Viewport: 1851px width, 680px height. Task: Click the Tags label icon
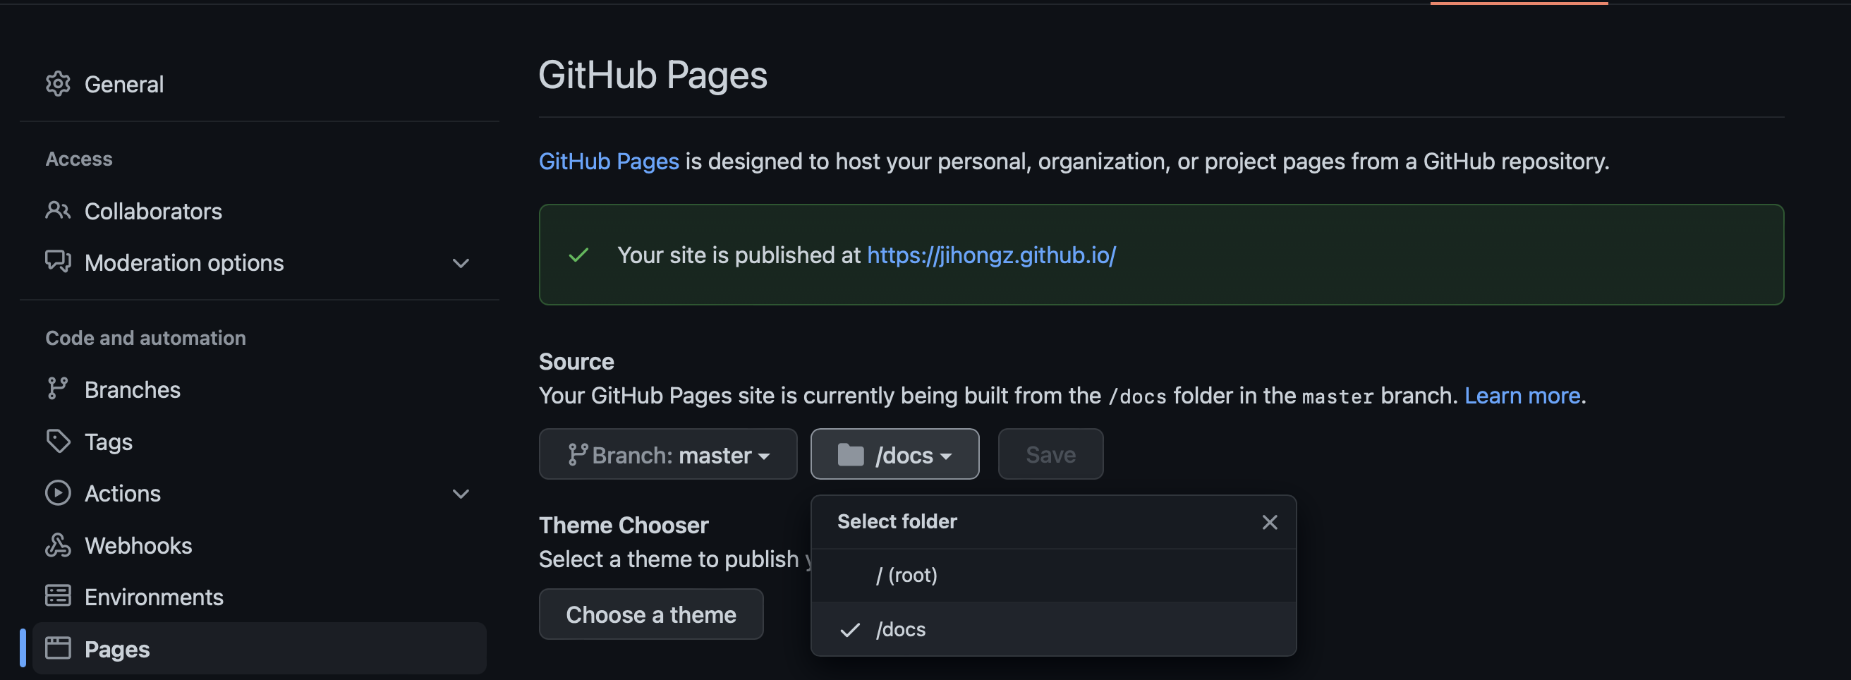pyautogui.click(x=57, y=441)
